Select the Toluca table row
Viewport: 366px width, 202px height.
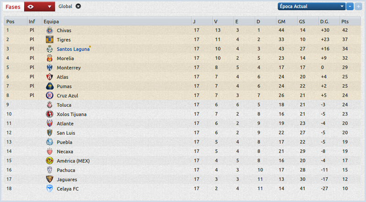[183, 105]
